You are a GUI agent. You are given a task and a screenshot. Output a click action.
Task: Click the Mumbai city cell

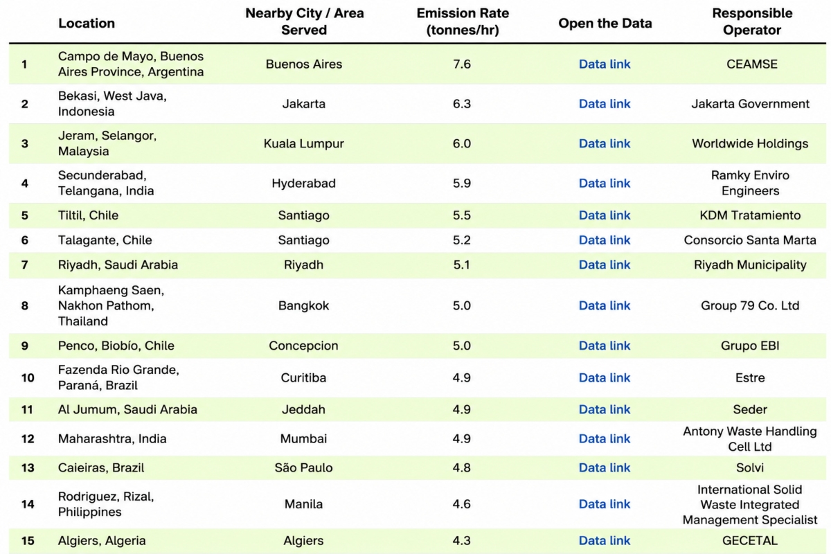pos(304,438)
